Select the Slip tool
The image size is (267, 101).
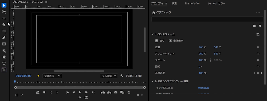pyautogui.click(x=4, y=31)
